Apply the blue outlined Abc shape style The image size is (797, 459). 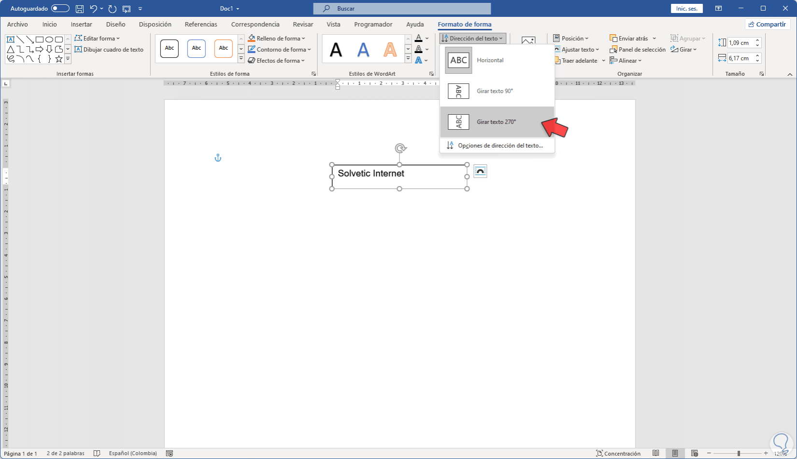click(x=197, y=48)
